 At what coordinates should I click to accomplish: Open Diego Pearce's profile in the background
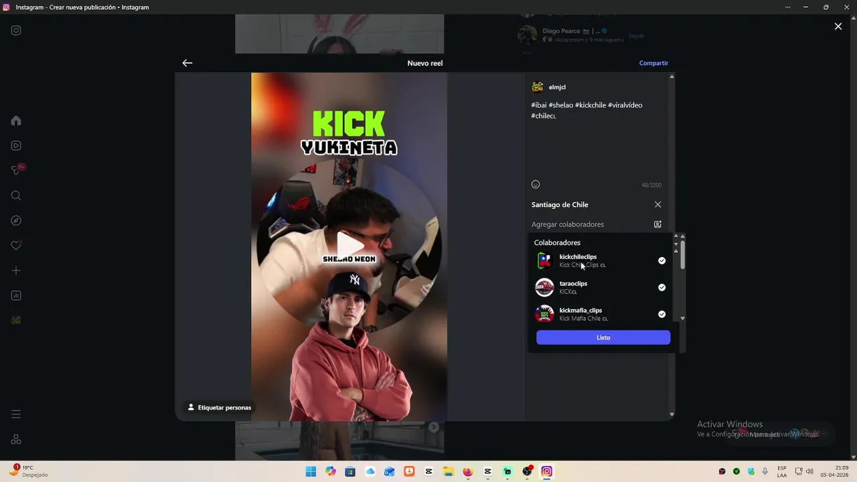tap(569, 31)
